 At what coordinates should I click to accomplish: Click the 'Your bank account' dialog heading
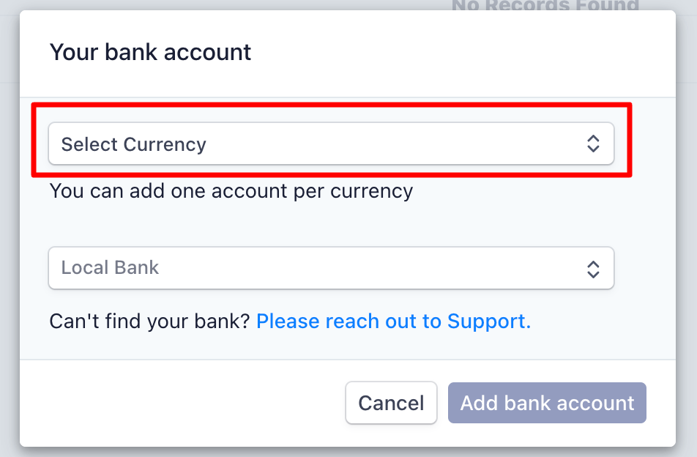[150, 52]
